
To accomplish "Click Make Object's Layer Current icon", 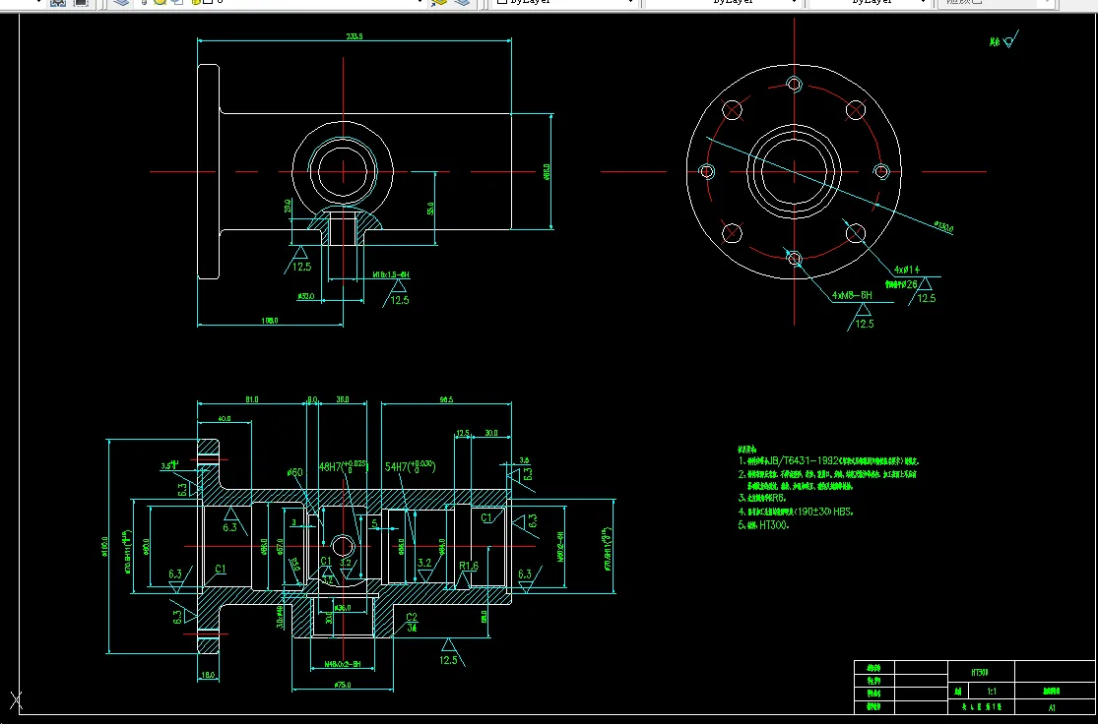I will pyautogui.click(x=439, y=3).
